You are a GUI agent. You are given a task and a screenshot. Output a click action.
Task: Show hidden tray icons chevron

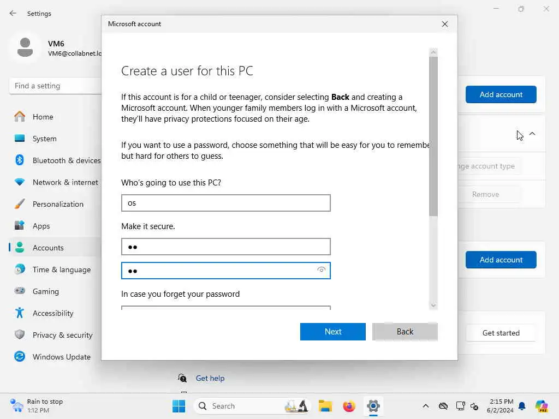pyautogui.click(x=426, y=406)
